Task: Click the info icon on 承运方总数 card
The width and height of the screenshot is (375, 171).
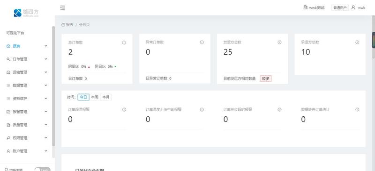Action: [357, 42]
